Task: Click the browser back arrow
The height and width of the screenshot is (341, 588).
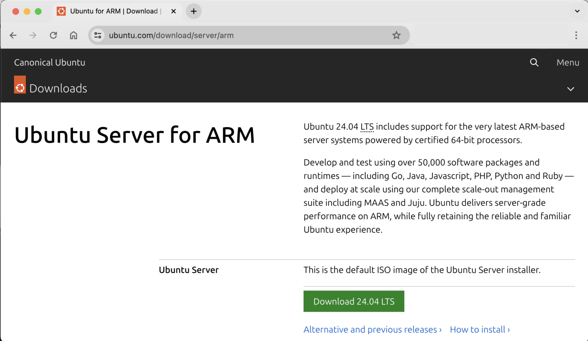Action: coord(13,36)
